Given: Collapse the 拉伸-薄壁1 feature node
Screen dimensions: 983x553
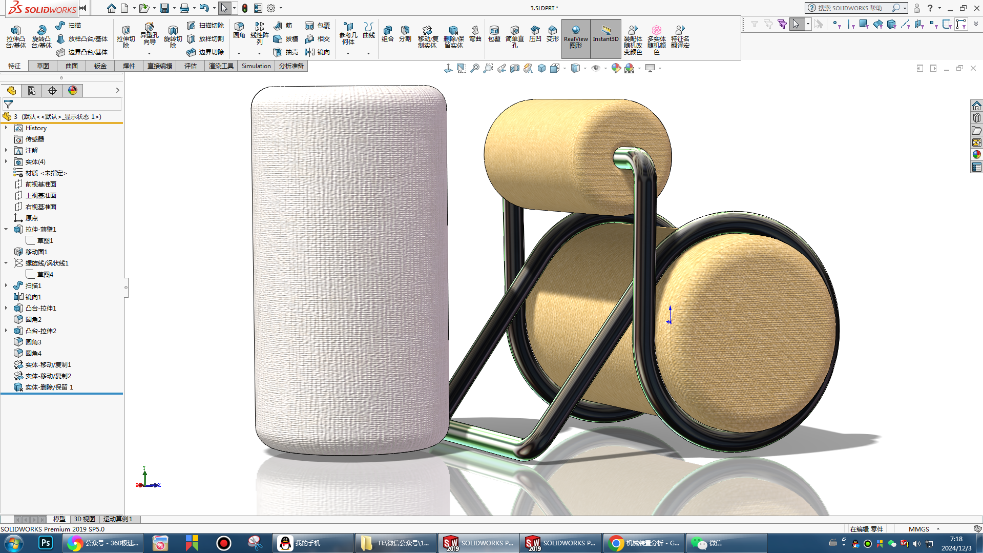Looking at the screenshot, I should [x=6, y=229].
